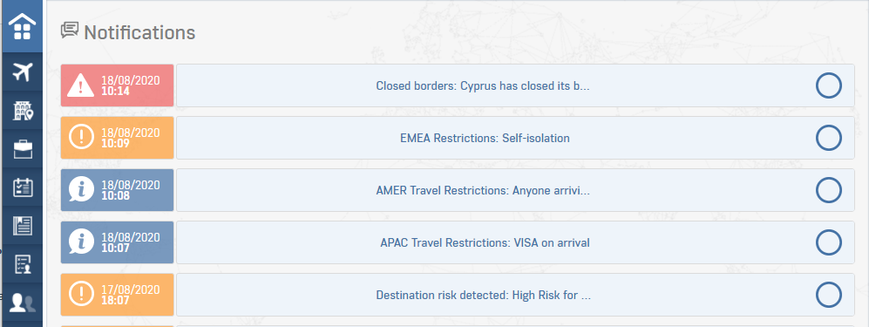Open the Hotels building location icon
869x327 pixels.
click(22, 110)
